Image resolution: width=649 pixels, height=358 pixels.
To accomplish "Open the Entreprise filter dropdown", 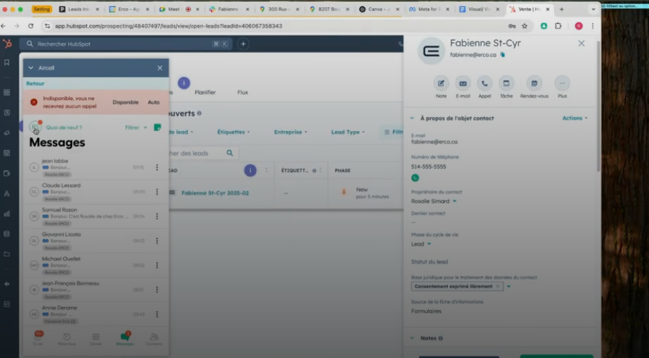I will pyautogui.click(x=290, y=132).
